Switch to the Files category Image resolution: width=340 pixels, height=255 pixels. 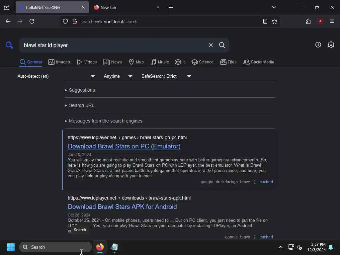[228, 62]
